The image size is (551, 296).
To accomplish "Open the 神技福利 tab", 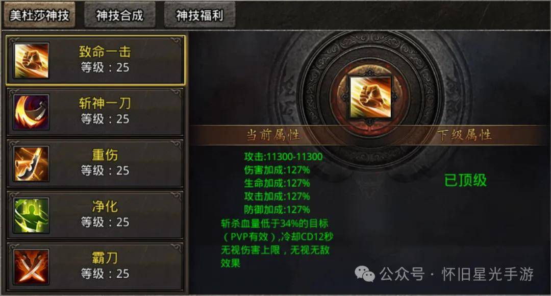I will 199,15.
